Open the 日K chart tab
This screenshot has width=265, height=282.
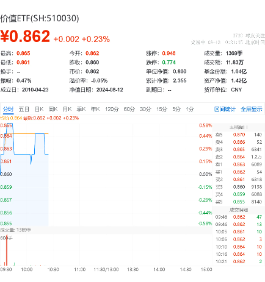(x=39, y=109)
